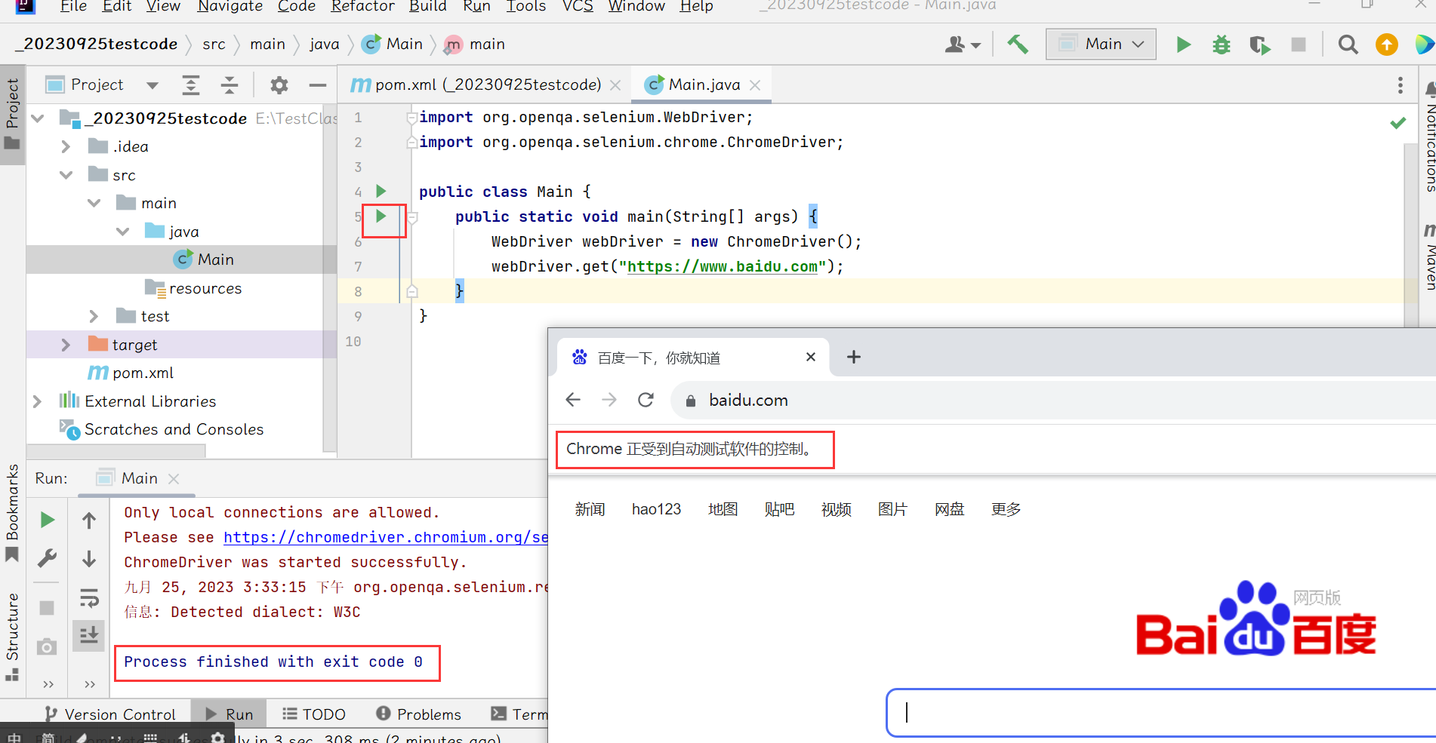Open chromedriver.chromium.org link in console
Viewport: 1436px width, 743px height.
point(385,537)
